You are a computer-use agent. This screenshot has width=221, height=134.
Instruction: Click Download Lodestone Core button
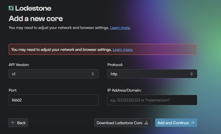123,122
